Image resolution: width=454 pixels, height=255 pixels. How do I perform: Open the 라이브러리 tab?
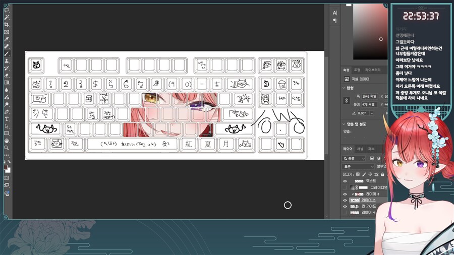[x=373, y=70]
